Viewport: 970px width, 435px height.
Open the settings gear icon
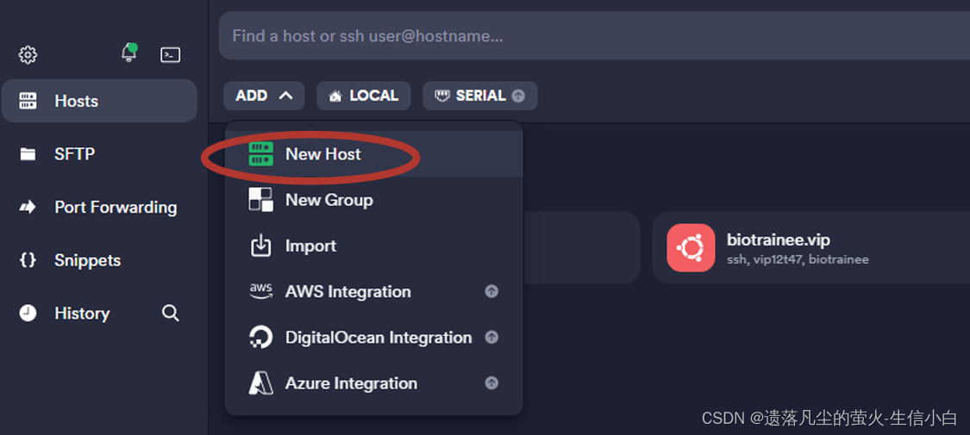click(x=28, y=55)
